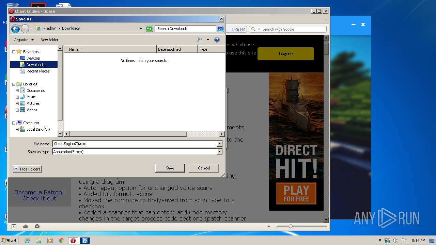Focus the Search Downloads field

(186, 29)
